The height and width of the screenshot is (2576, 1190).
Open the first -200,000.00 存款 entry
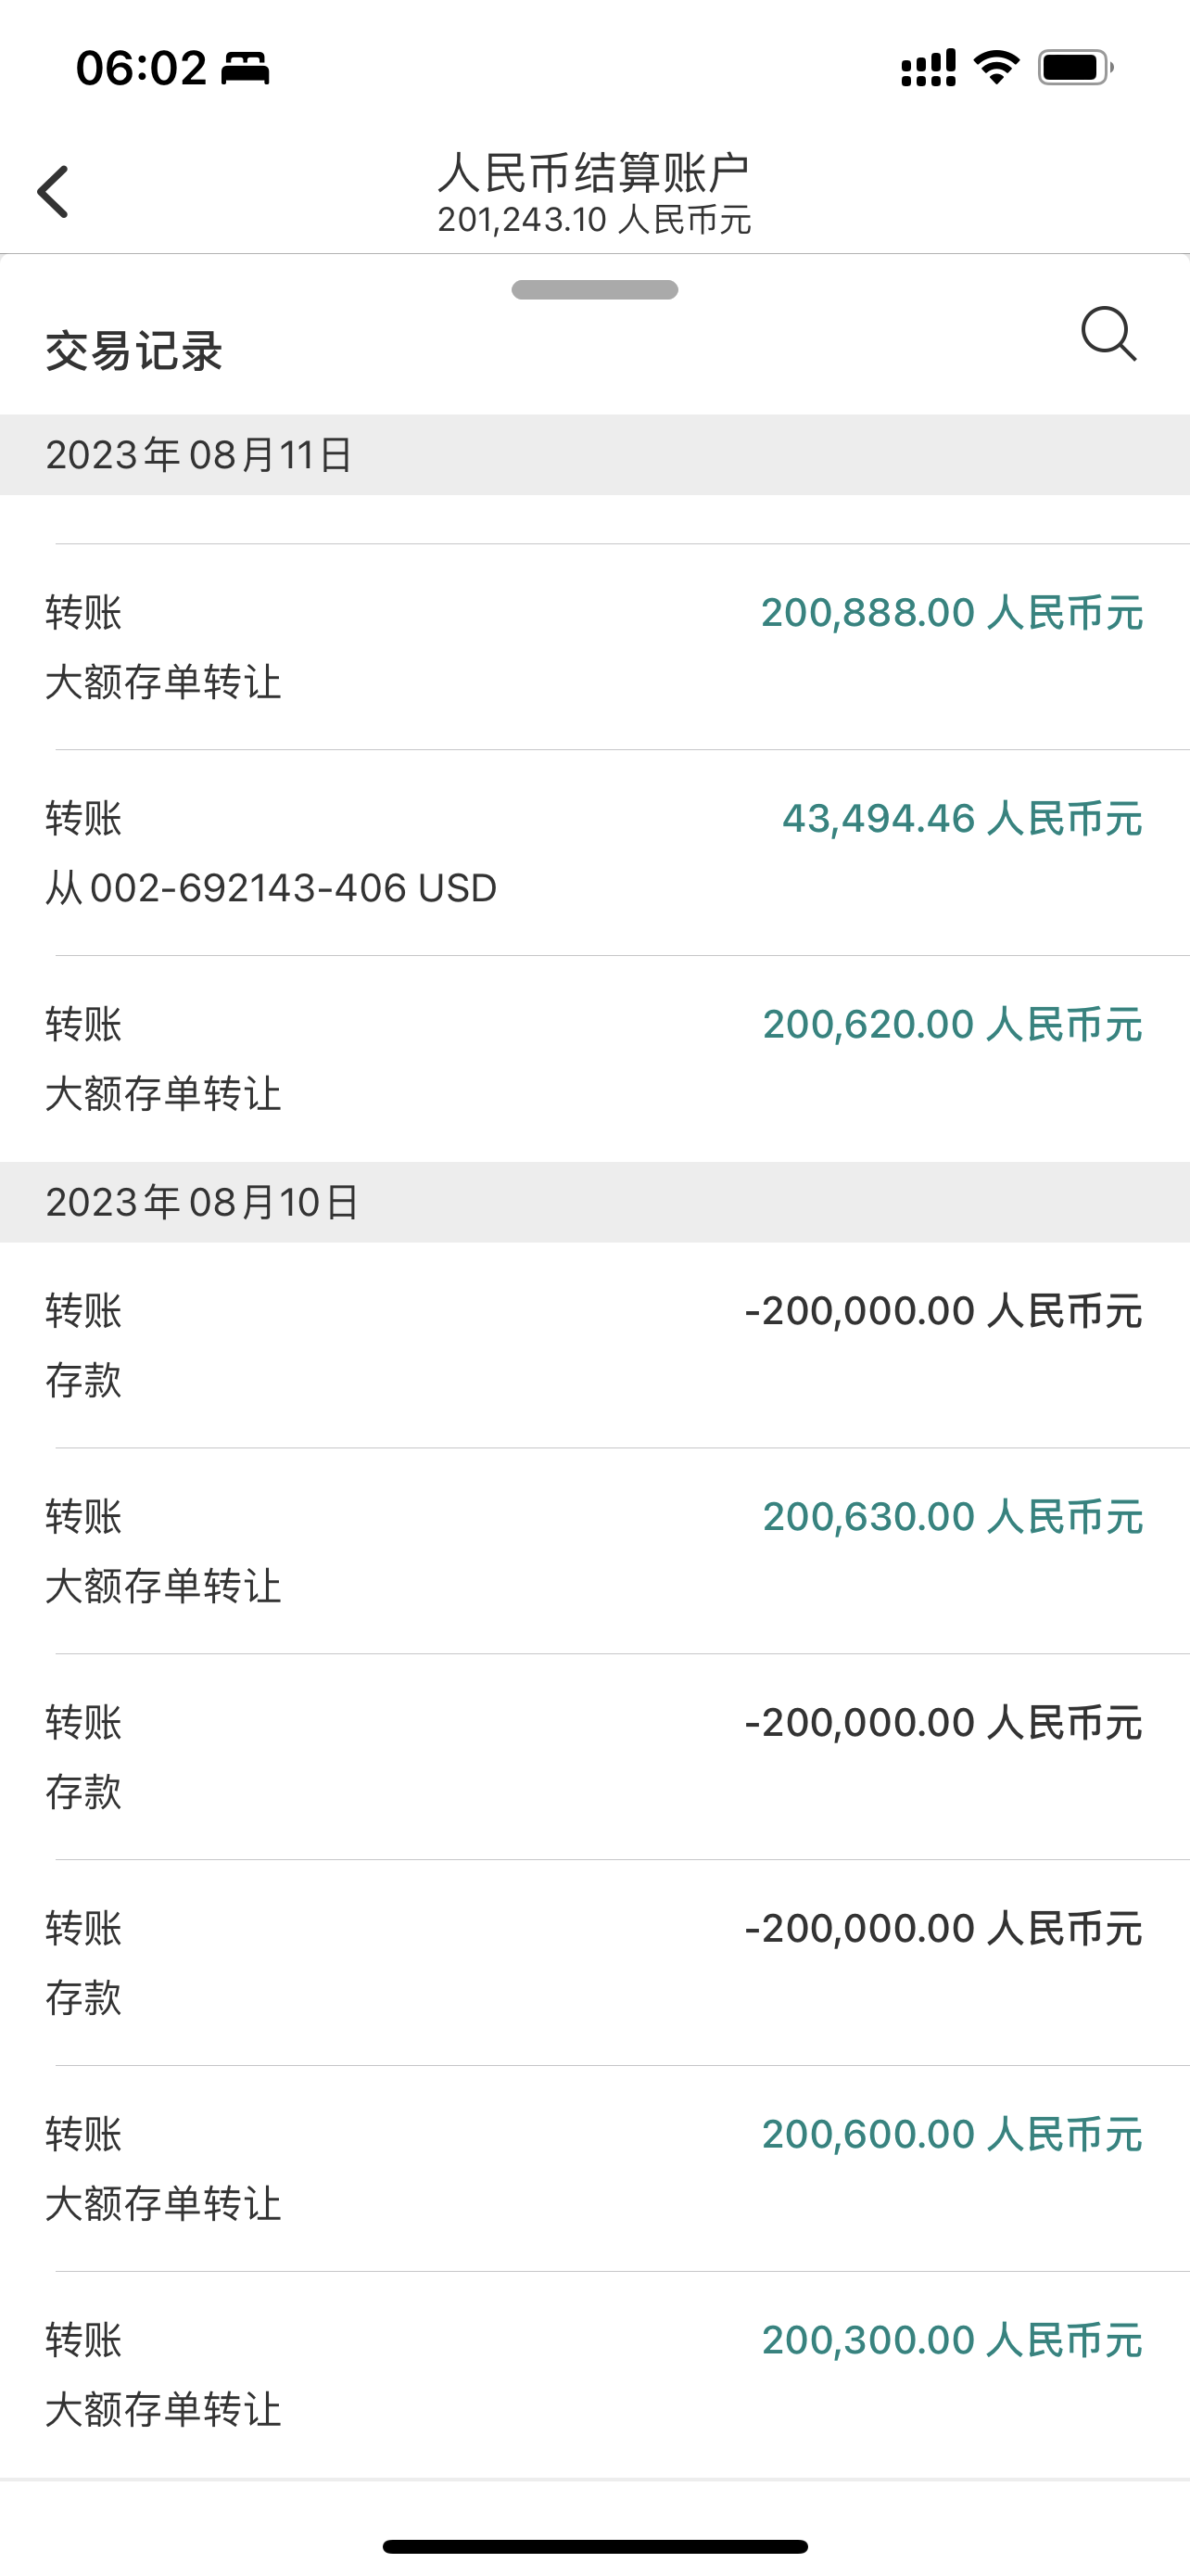pyautogui.click(x=594, y=1345)
